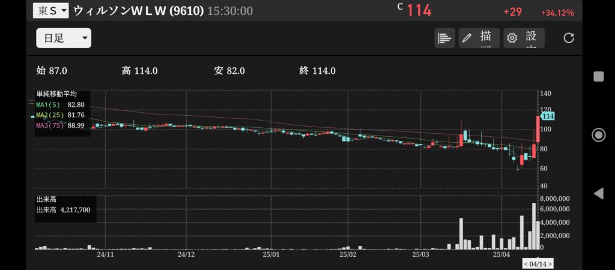Select the pencil drawing tool (描画)
The width and height of the screenshot is (615, 270).
[480, 38]
